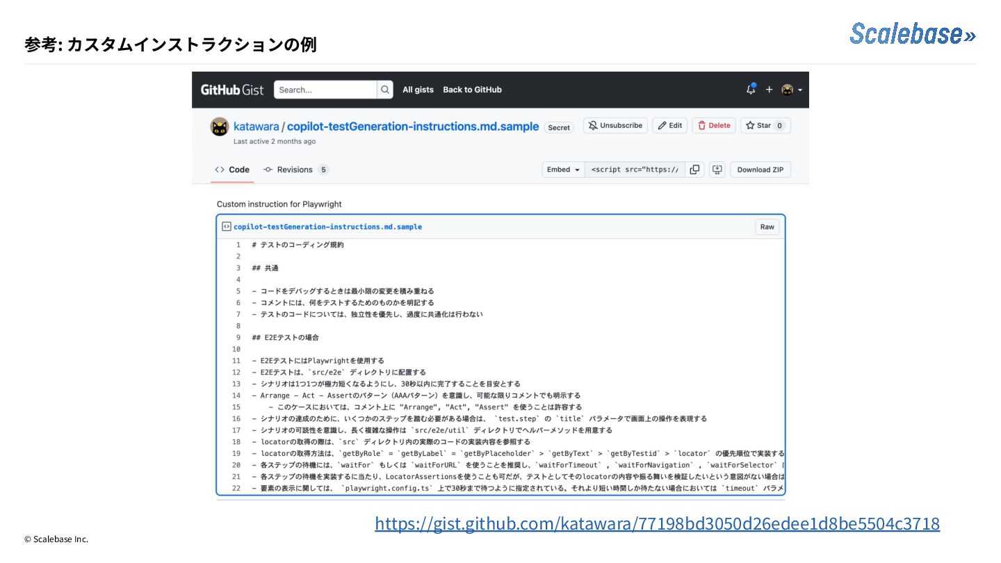Click the Scalebase logo
Viewport: 1001px width, 563px height.
913,33
